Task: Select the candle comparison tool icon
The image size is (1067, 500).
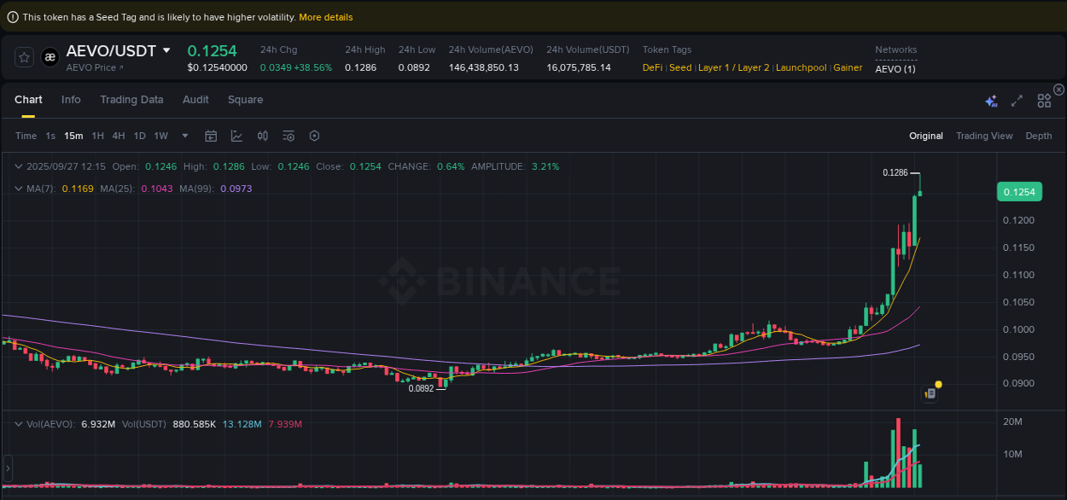Action: [262, 136]
